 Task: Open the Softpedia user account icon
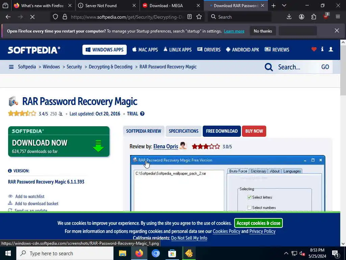tap(330, 49)
